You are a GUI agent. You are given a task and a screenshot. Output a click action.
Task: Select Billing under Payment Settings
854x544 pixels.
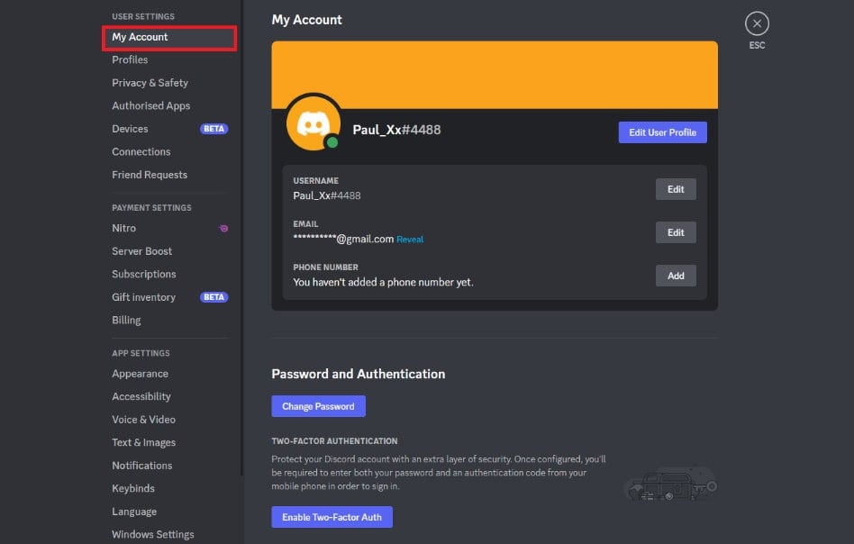126,320
